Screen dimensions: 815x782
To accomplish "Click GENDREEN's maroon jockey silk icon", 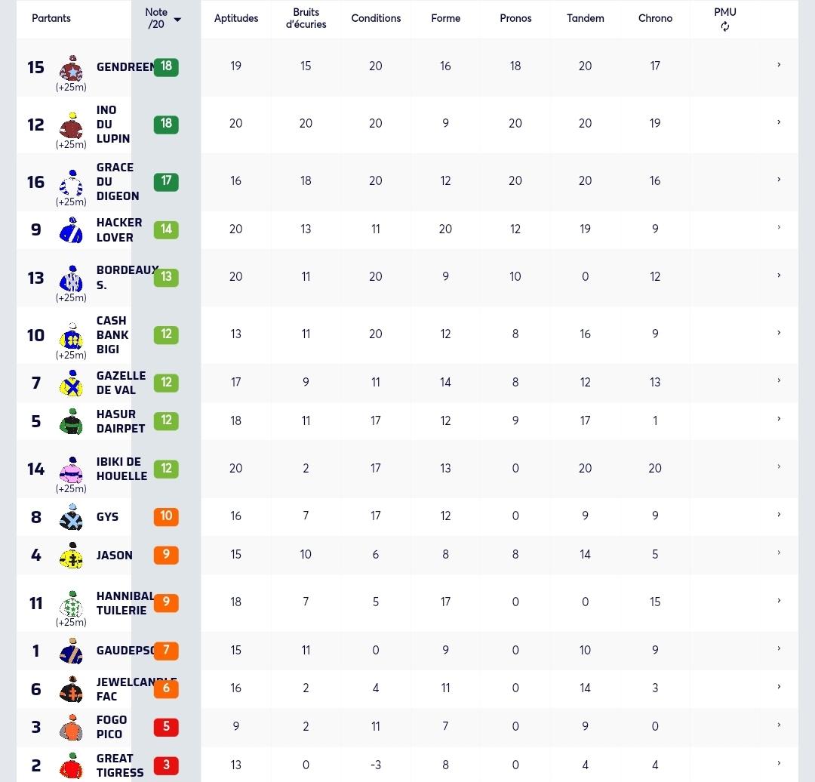I will coord(72,68).
